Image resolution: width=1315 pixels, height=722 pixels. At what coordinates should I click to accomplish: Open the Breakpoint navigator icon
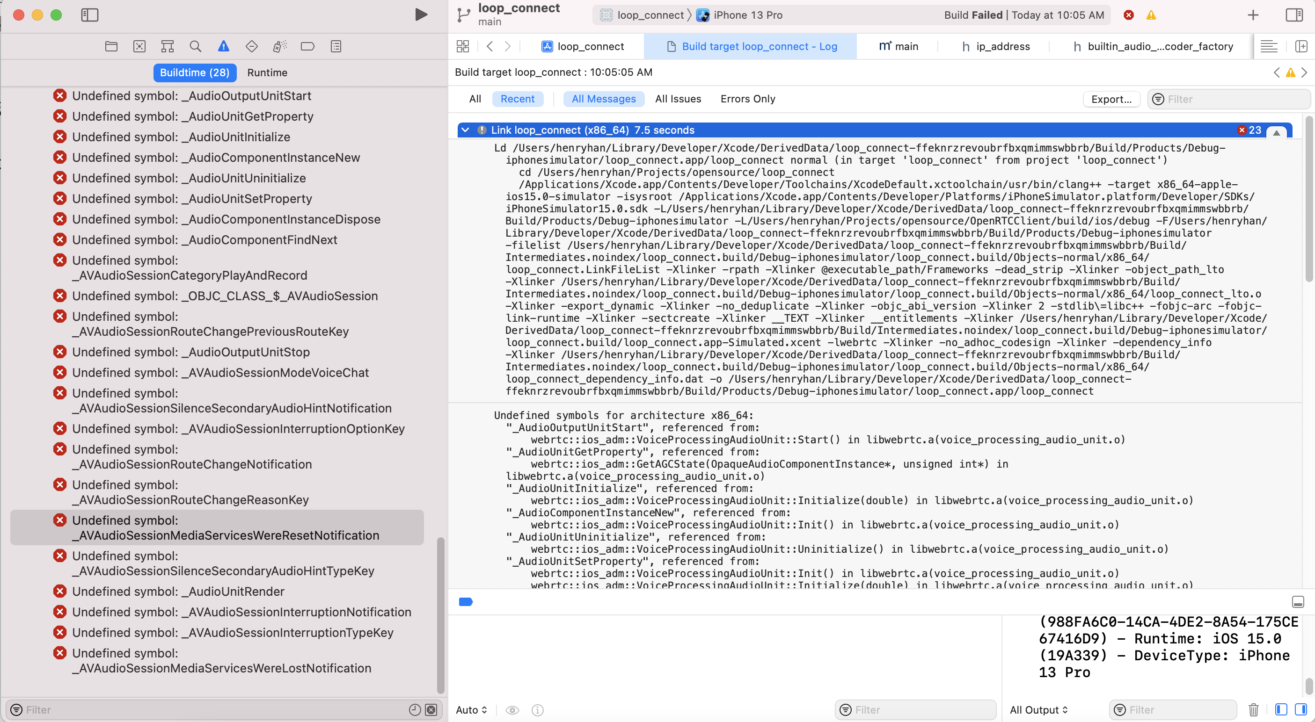coord(308,46)
